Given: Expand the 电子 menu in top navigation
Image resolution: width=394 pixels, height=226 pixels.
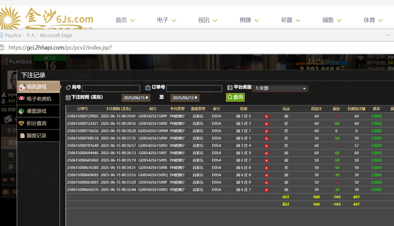Looking at the screenshot, I should coord(166,20).
